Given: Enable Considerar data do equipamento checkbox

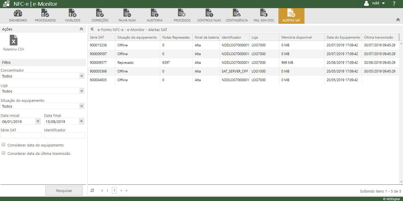Looking at the screenshot, I should pos(4,145).
